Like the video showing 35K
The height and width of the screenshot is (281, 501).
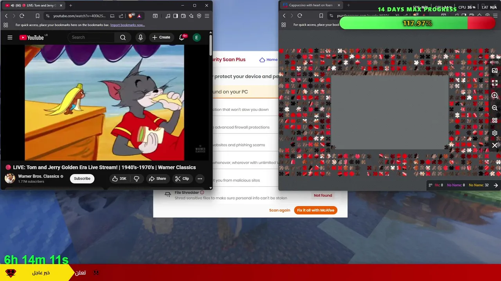click(119, 179)
